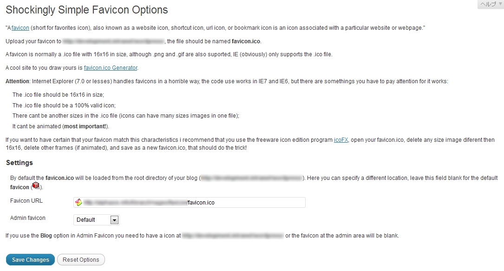Click the colorful favicon preview icon in URL field
Image resolution: width=504 pixels, height=271 pixels.
pyautogui.click(x=79, y=202)
